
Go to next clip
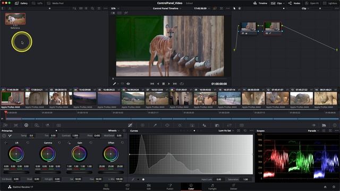pyautogui.click(x=175, y=84)
